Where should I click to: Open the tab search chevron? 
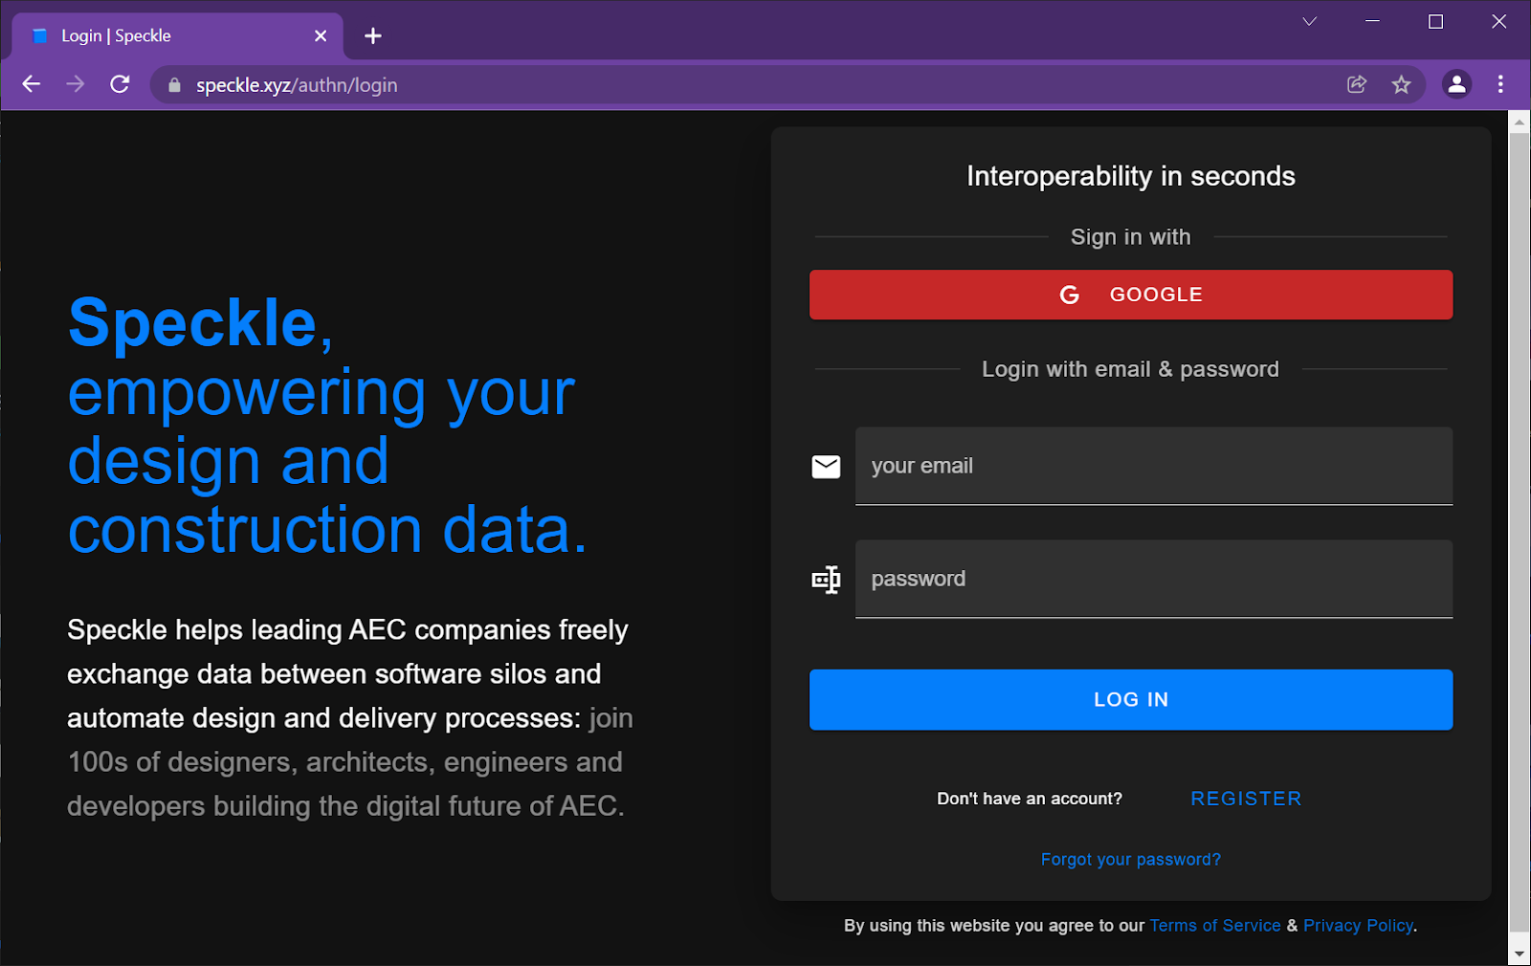click(1309, 21)
